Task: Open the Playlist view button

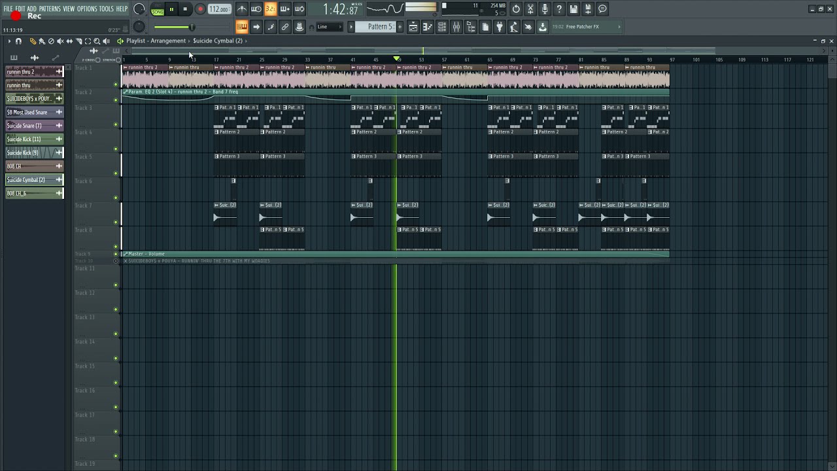Action: pos(413,27)
